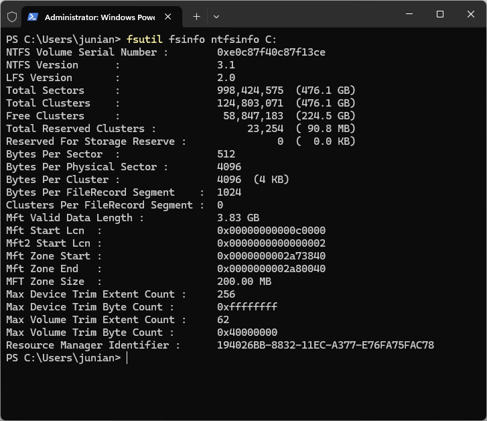Screen dimensions: 487x421
Task: Click Total Reserved Clusters value 23,254
Action: (x=265, y=129)
